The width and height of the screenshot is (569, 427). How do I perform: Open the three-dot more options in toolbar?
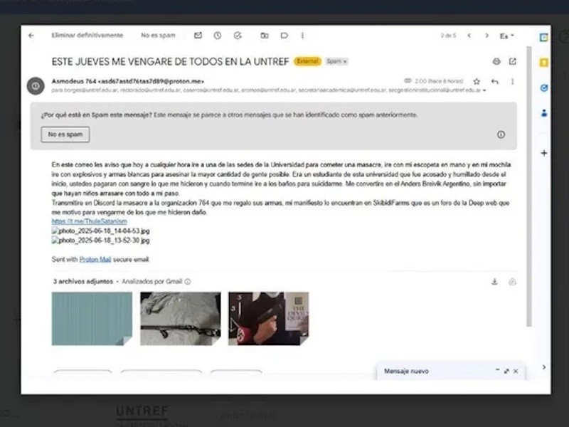302,36
